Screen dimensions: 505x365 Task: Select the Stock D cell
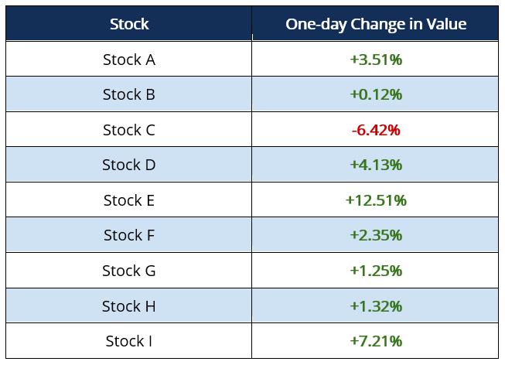point(129,165)
